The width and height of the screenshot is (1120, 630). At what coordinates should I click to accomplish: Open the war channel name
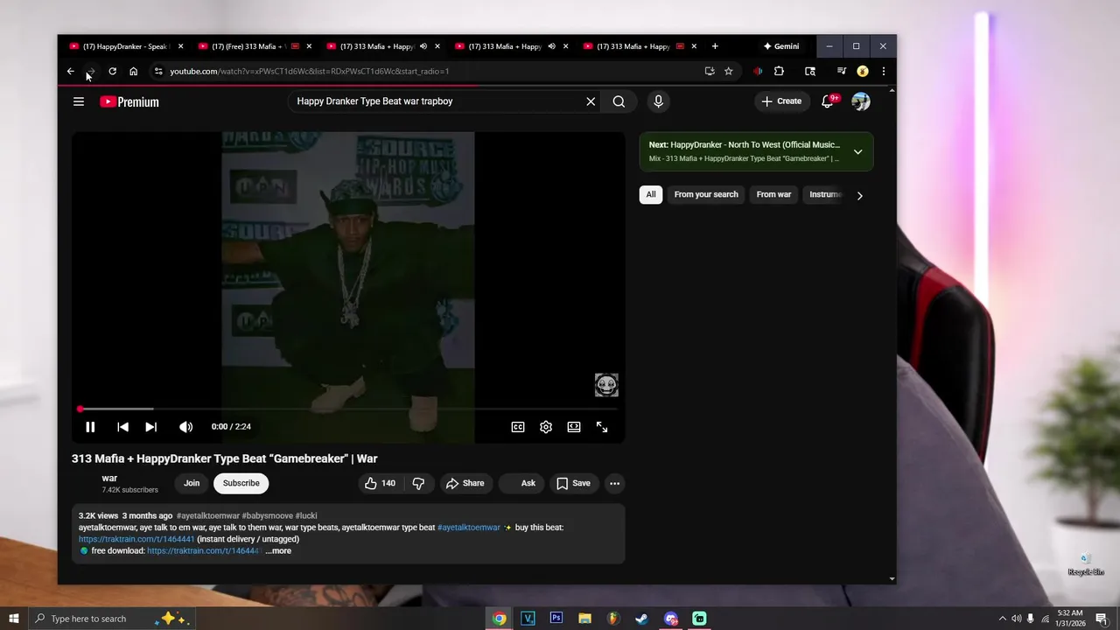pyautogui.click(x=109, y=479)
